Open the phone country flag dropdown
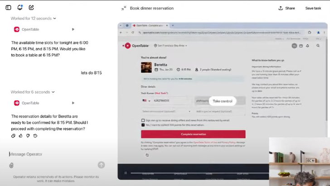The image size is (330, 186). (x=146, y=100)
